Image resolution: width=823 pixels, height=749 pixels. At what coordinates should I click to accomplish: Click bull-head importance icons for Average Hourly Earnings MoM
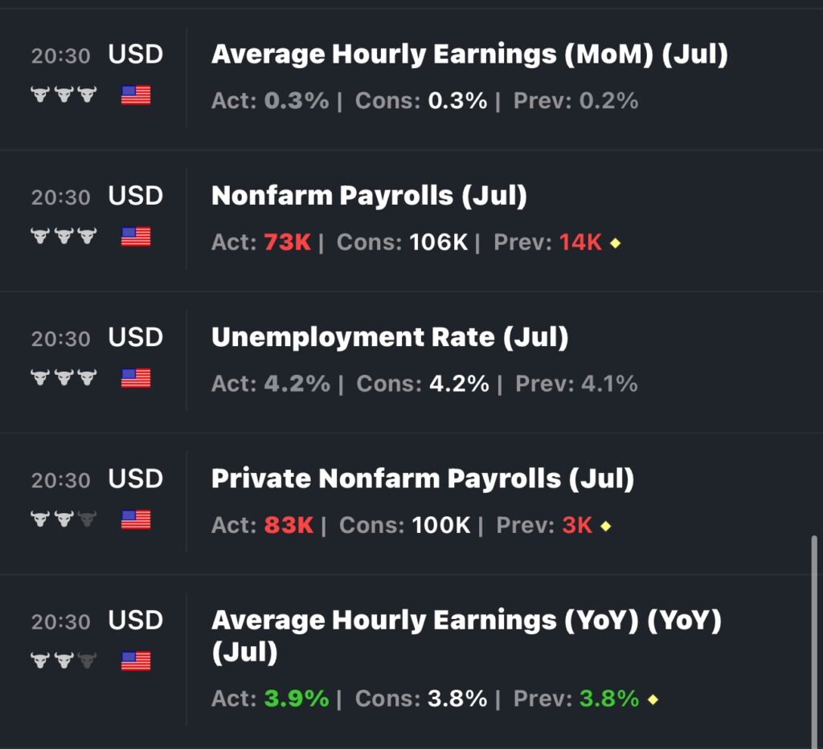pos(63,95)
